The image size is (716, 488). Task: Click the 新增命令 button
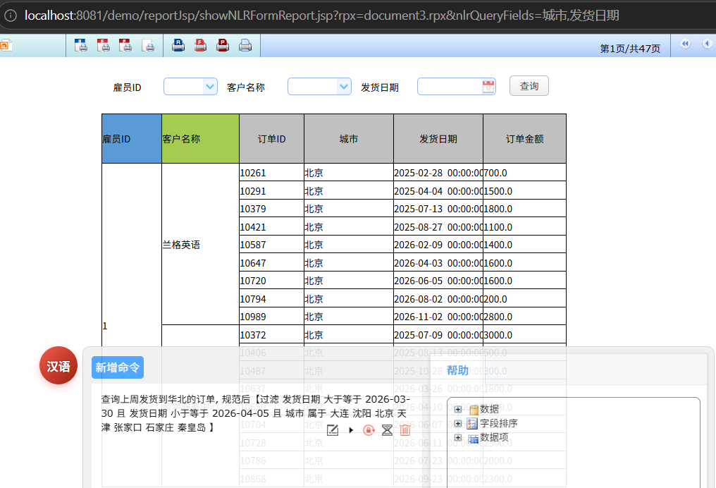tap(118, 367)
